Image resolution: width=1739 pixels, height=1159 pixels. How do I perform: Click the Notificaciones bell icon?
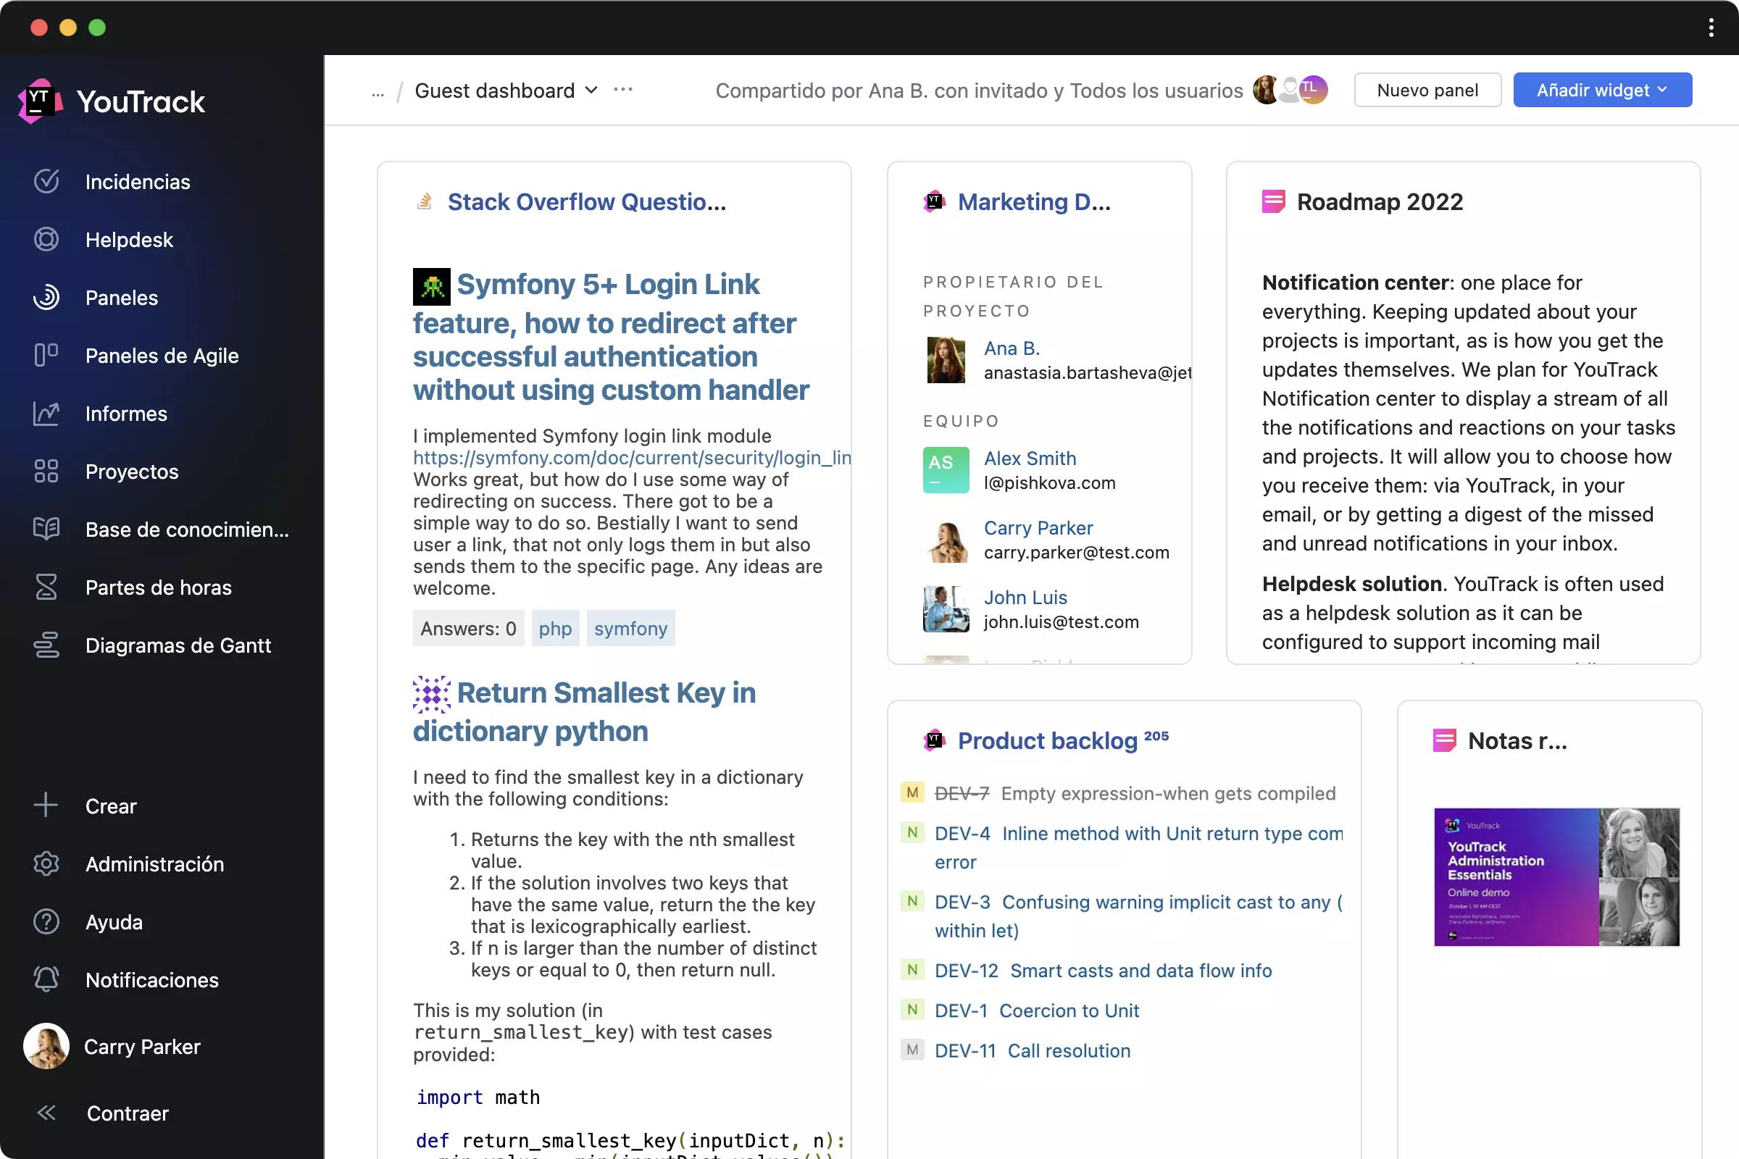(46, 979)
